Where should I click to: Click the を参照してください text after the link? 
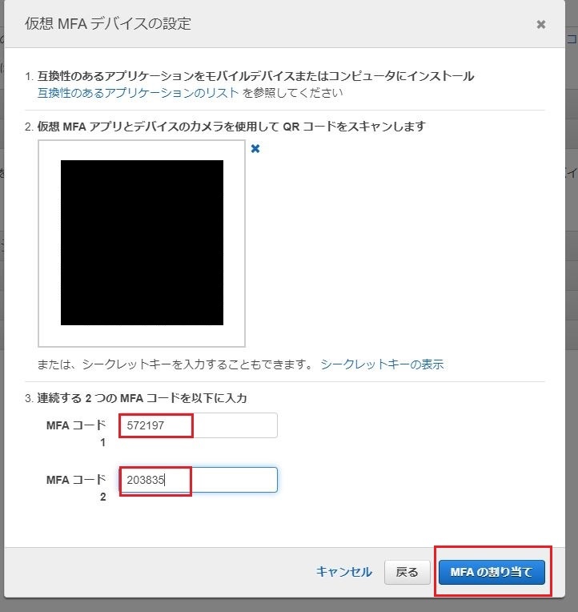coord(292,93)
